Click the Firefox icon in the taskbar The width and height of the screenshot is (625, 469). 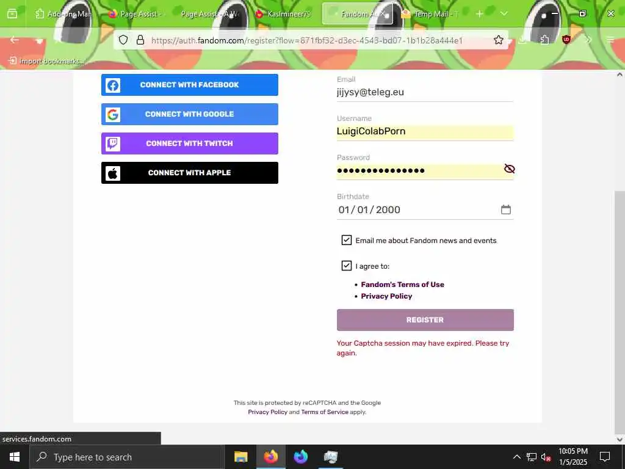click(270, 457)
